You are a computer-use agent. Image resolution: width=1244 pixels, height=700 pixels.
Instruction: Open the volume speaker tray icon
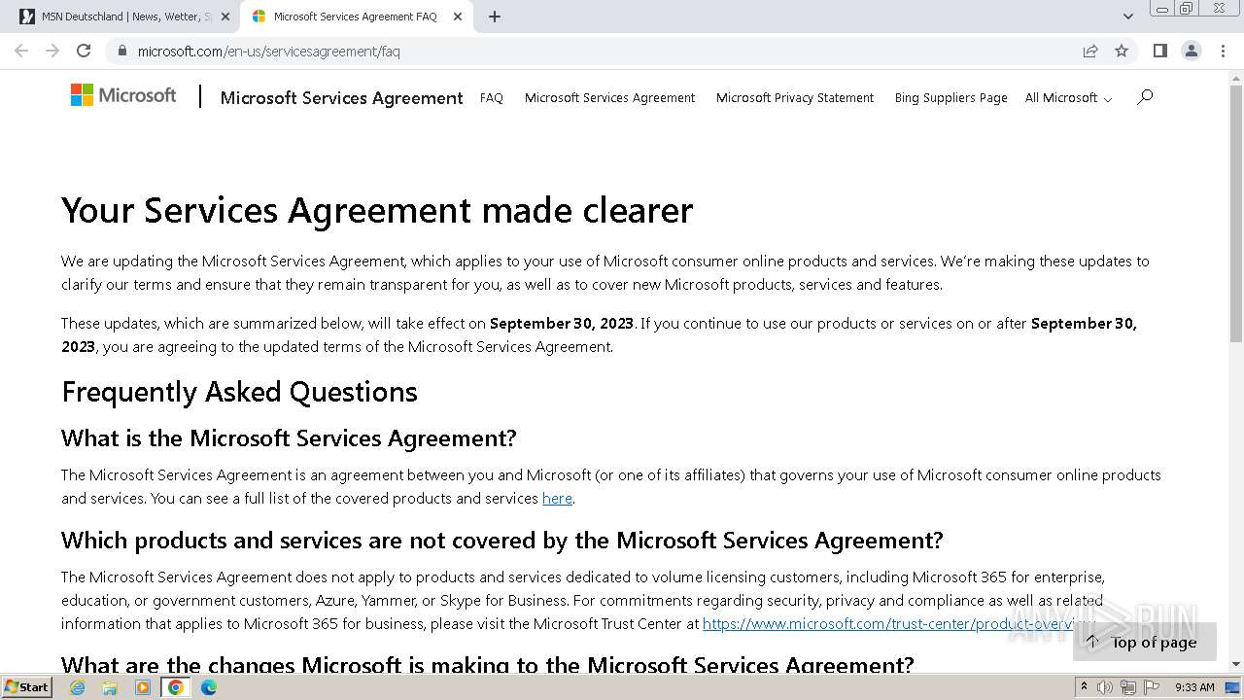pyautogui.click(x=1105, y=687)
